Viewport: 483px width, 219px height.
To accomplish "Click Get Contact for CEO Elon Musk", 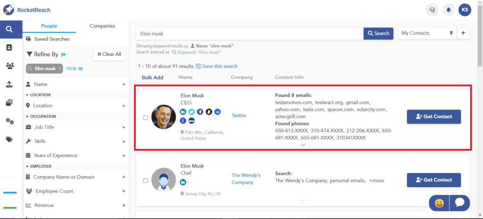I will (433, 117).
